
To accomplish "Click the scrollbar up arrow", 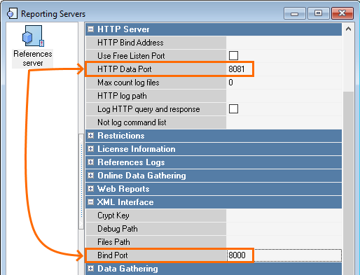I will click(x=348, y=29).
